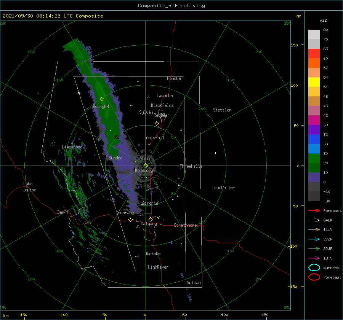Click the Airdrie label
Image resolution: width=343 pixels, height=320 pixels.
(150, 203)
